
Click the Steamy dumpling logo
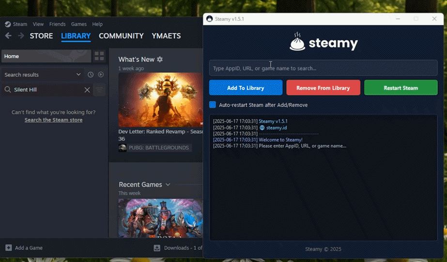click(x=297, y=42)
